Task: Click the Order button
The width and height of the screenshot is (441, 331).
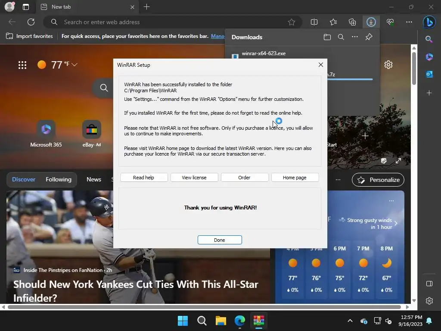Action: (x=244, y=177)
